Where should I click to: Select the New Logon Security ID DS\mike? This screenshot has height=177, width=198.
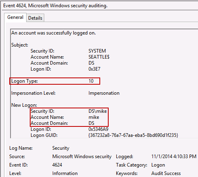[97, 111]
